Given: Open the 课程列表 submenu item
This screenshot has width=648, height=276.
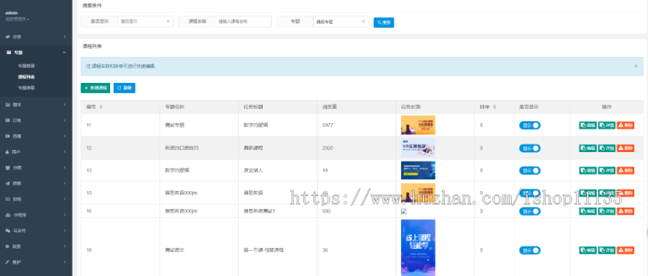Looking at the screenshot, I should tap(27, 77).
